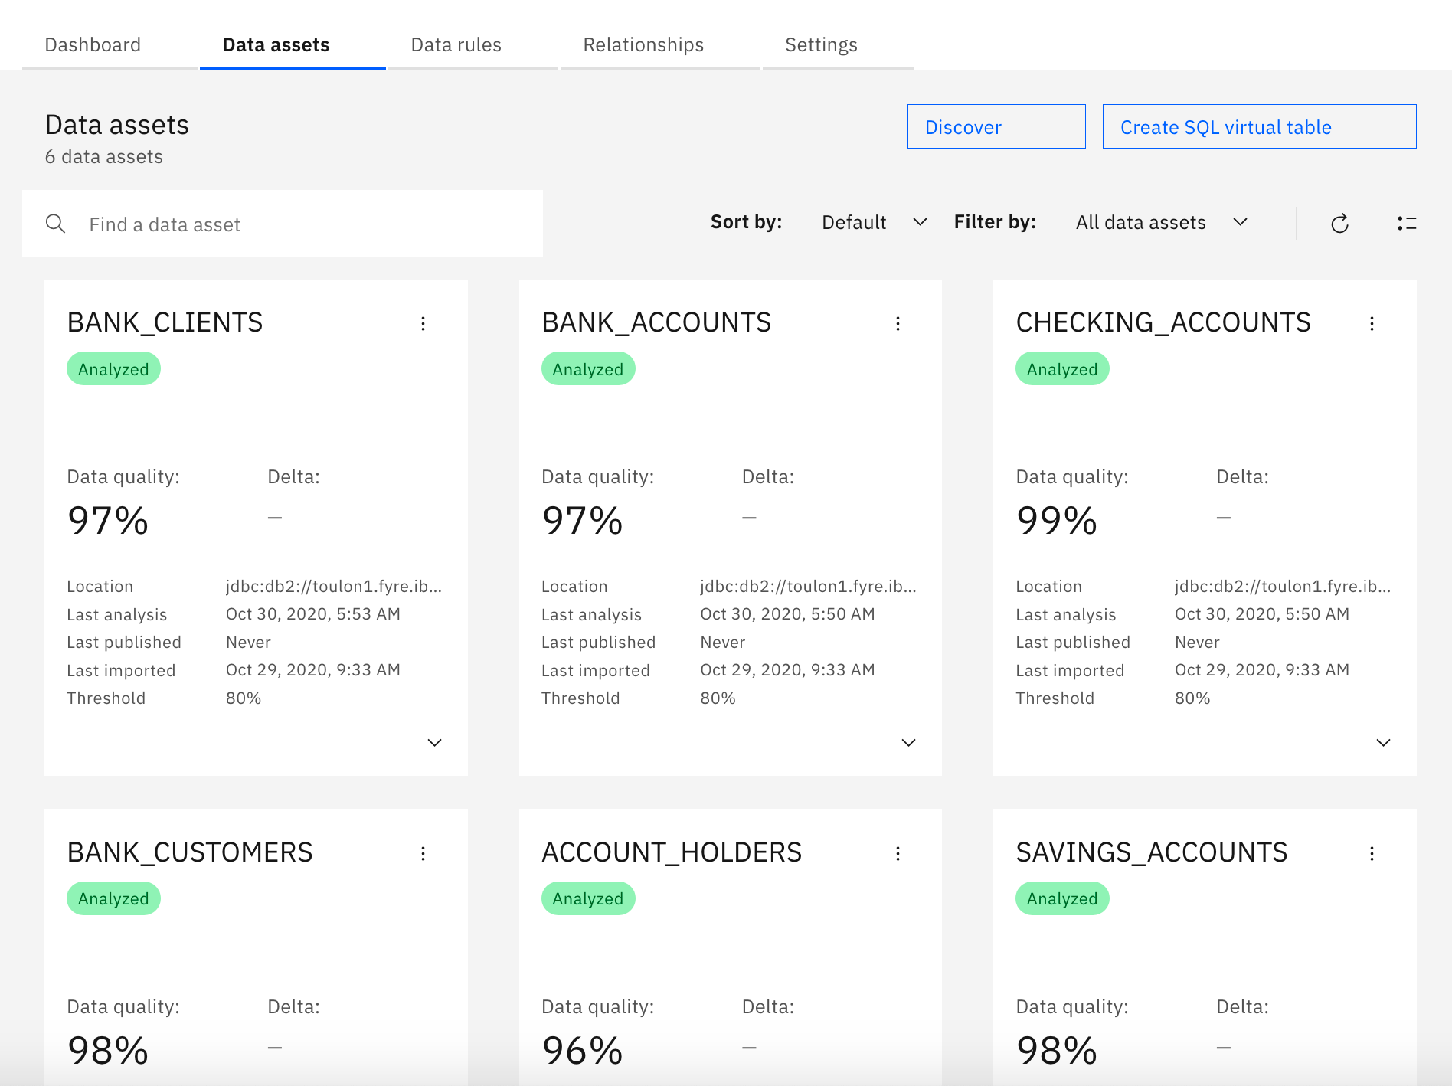This screenshot has width=1452, height=1086.
Task: Expand the CHECKING_ACCOUNTS card details
Action: (x=1383, y=742)
